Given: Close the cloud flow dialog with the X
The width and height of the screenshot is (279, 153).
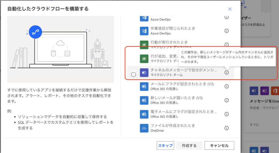Looking at the screenshot, I should click(x=230, y=9).
